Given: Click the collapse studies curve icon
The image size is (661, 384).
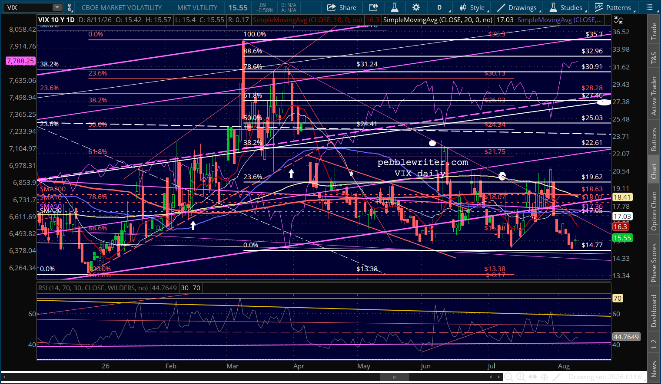Looking at the screenshot, I should click(618, 20).
